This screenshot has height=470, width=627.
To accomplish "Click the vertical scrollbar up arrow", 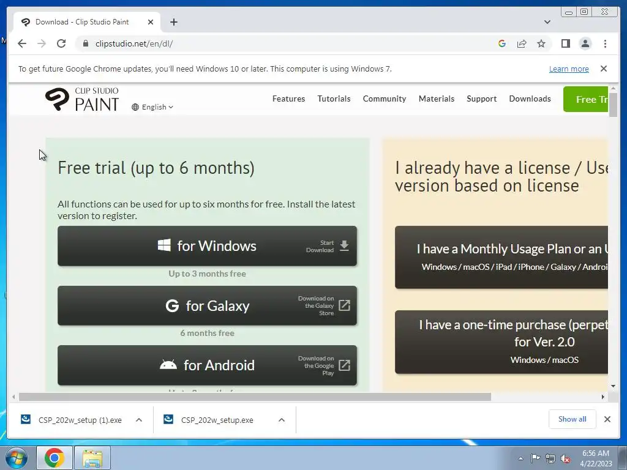I will (x=614, y=89).
